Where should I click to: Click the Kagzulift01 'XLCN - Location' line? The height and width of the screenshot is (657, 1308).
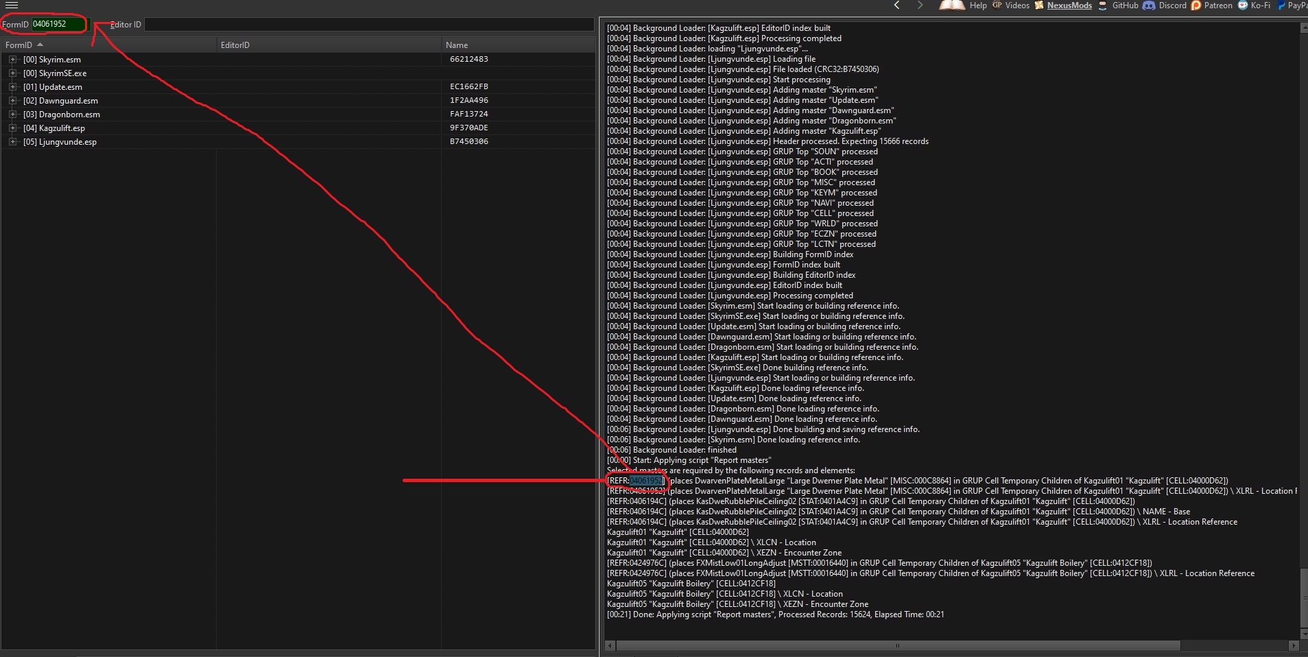(x=712, y=542)
